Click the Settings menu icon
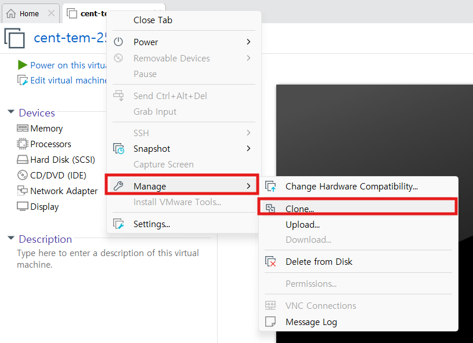Screen dimensions: 473x343 pyautogui.click(x=118, y=224)
